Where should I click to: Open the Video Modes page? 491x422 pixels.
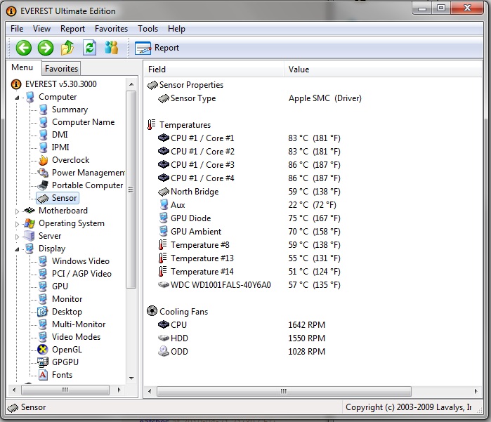[x=76, y=337]
